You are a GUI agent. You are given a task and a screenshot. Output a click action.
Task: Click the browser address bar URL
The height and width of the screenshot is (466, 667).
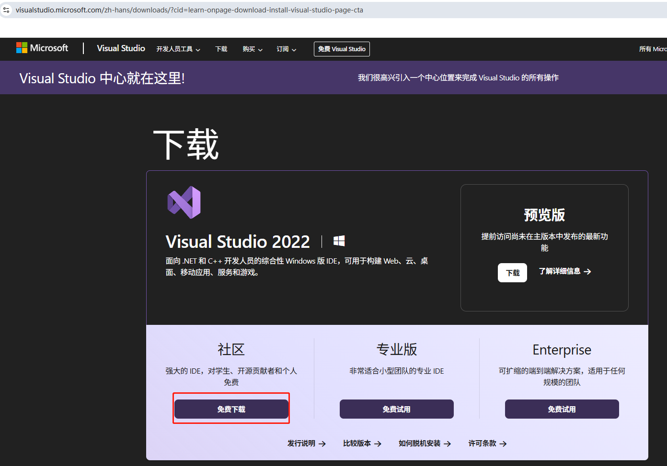point(189,10)
